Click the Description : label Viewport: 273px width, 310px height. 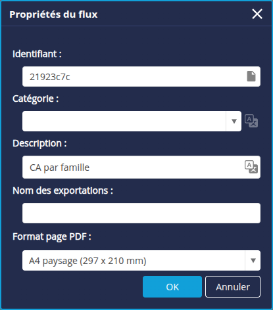39,144
